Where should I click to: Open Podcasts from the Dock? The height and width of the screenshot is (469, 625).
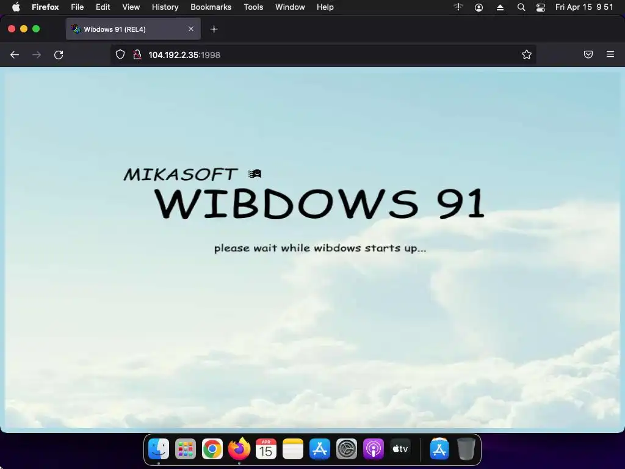click(x=373, y=449)
